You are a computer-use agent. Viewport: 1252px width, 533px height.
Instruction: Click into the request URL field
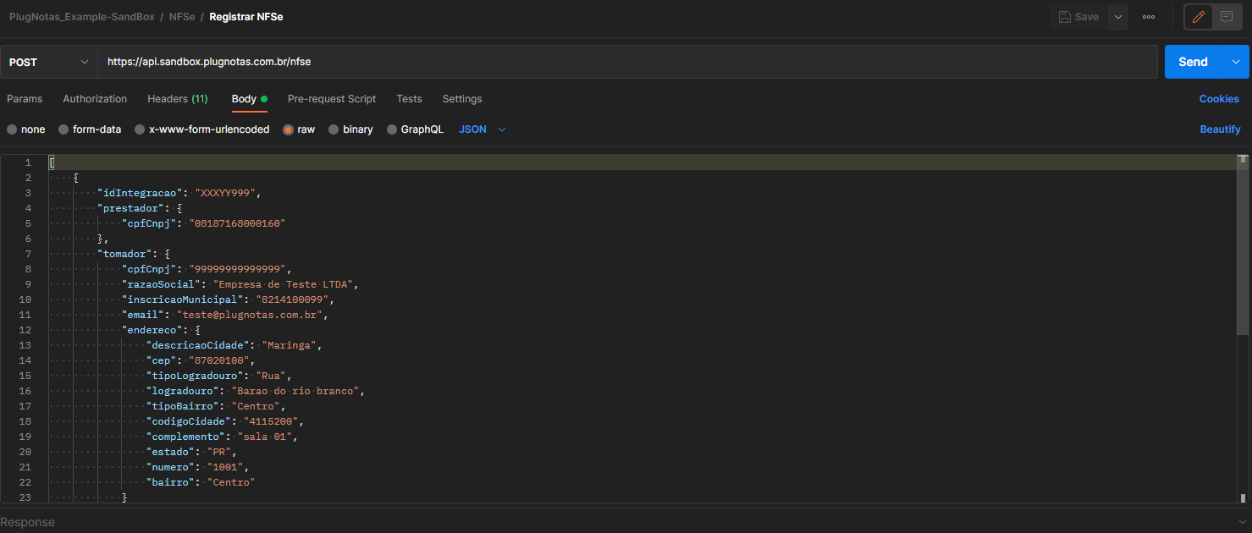coord(627,62)
